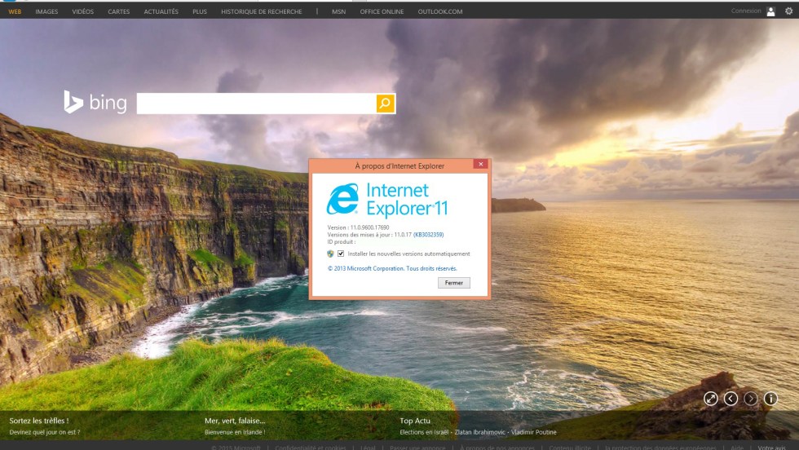The height and width of the screenshot is (450, 799).
Task: Expand the PLUS menu
Action: 200,12
